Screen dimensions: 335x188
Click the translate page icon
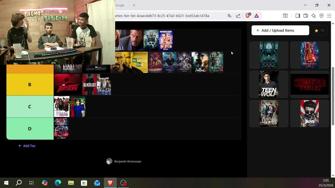[229, 16]
